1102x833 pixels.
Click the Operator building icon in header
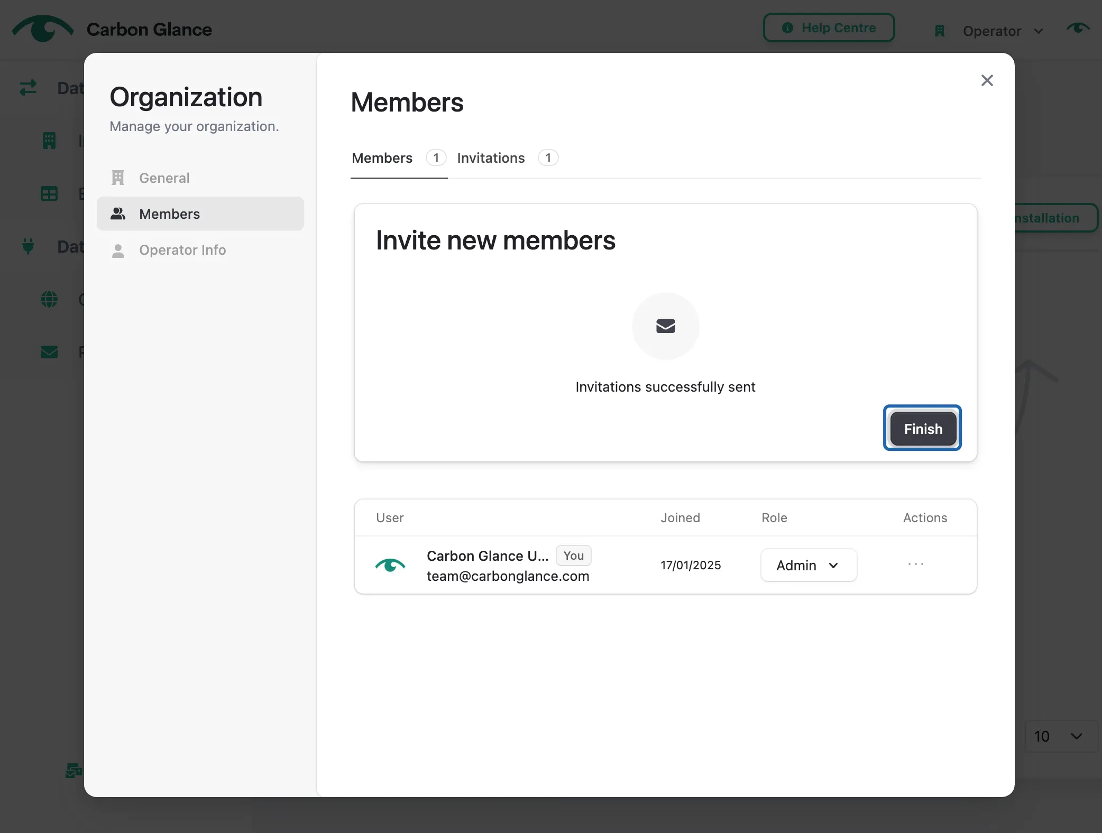tap(940, 31)
